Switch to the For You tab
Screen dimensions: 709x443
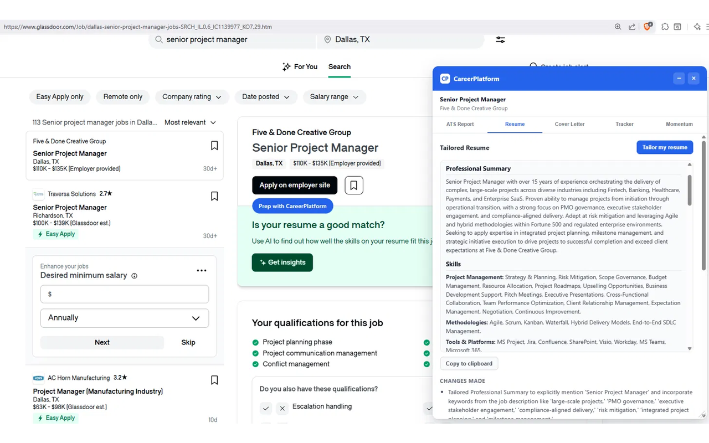300,66
